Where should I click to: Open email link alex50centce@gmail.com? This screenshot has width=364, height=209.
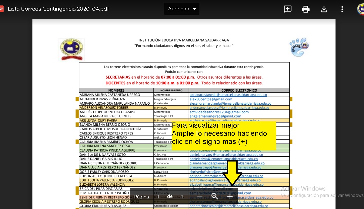point(211,99)
